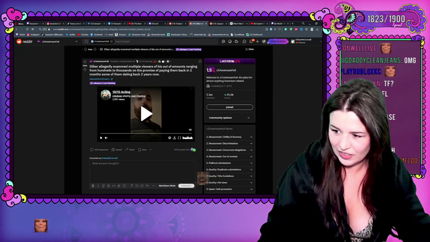This screenshot has width=430, height=242.
Task: Click the Joined button in community sidebar
Action: pos(230,108)
